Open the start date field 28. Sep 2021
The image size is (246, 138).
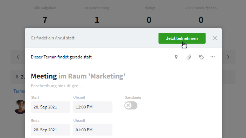pos(51,107)
